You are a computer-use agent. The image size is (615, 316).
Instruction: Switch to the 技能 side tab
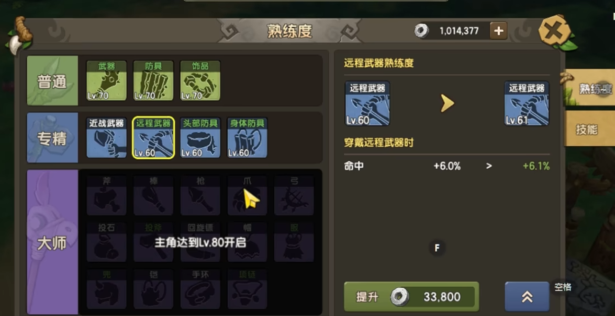(588, 129)
